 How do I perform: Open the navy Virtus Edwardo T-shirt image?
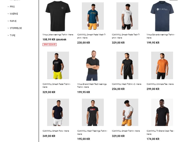(162, 16)
